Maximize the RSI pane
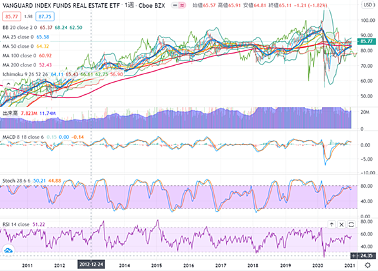The width and height of the screenshot is (378, 271). coord(351,225)
